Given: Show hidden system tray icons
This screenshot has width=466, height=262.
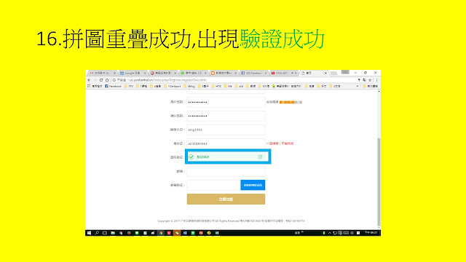Looking at the screenshot, I should coord(330,233).
